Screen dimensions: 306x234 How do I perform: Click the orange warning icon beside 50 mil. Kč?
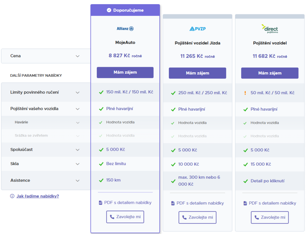pyautogui.click(x=245, y=93)
